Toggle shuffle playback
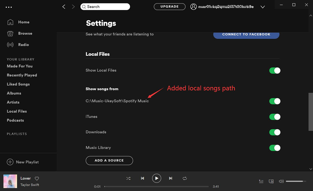The width and height of the screenshot is (313, 191). point(128,178)
